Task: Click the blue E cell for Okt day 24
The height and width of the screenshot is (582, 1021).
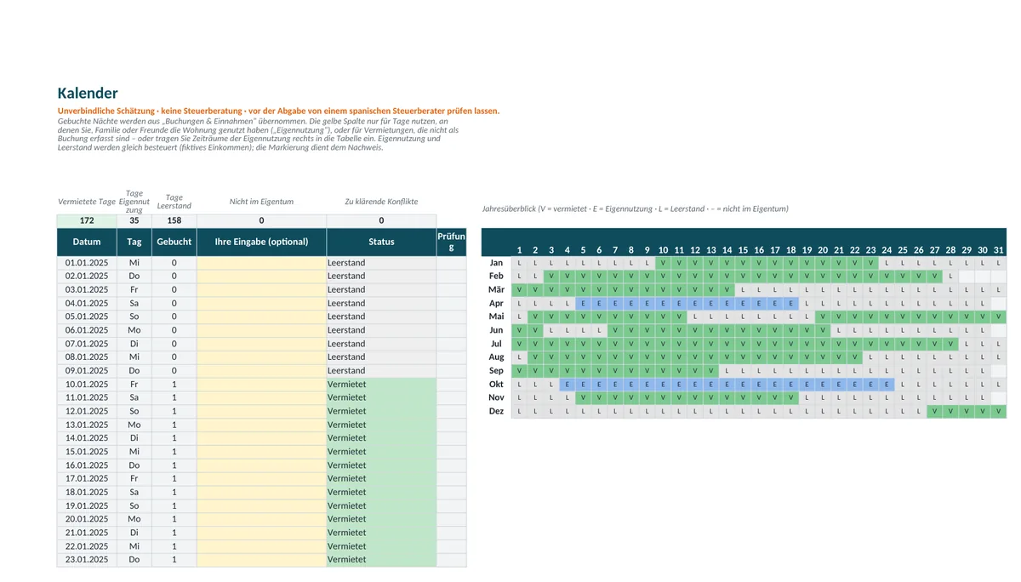Action: click(x=887, y=384)
